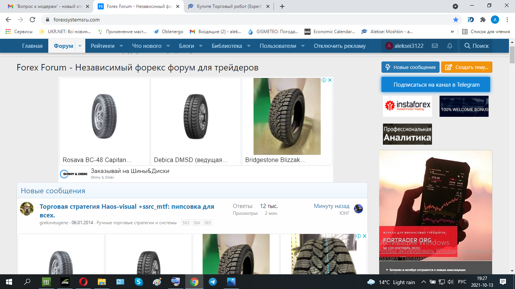Image resolution: width=515 pixels, height=289 pixels.
Task: Click Подписаться на канал в Telegram
Action: click(435, 85)
